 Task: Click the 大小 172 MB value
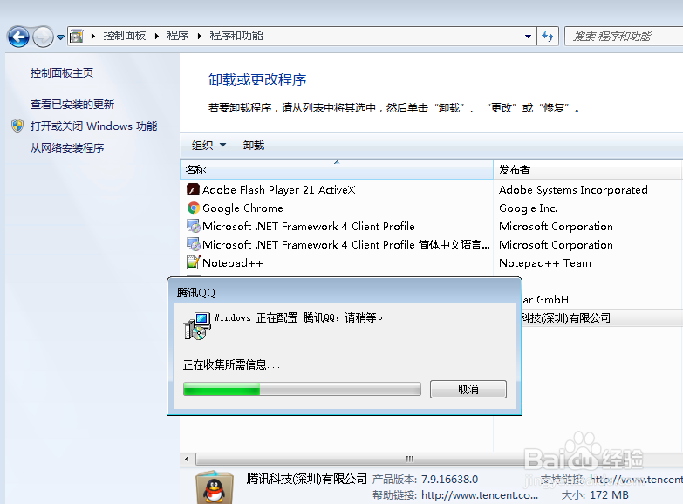tap(609, 495)
